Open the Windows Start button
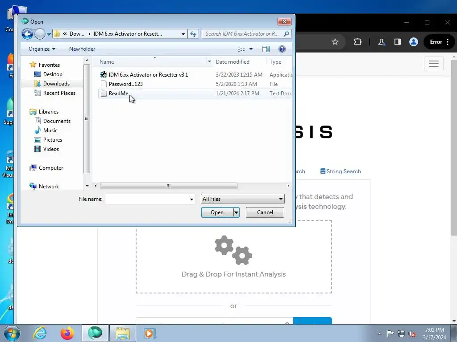The height and width of the screenshot is (342, 457). pos(12,333)
